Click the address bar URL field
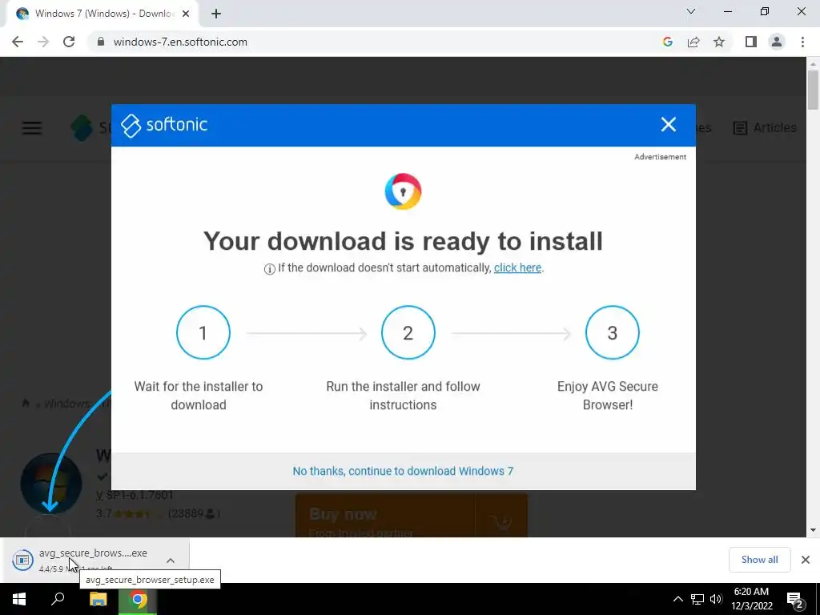Viewport: 820px width, 615px height. [376, 42]
